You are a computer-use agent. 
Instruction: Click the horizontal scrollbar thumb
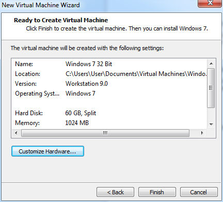coord(105,133)
